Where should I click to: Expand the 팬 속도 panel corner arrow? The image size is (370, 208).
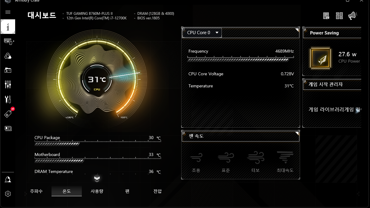click(297, 133)
